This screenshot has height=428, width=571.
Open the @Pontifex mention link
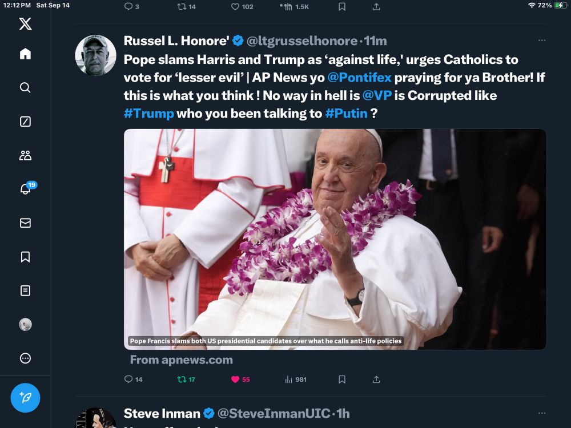click(359, 77)
